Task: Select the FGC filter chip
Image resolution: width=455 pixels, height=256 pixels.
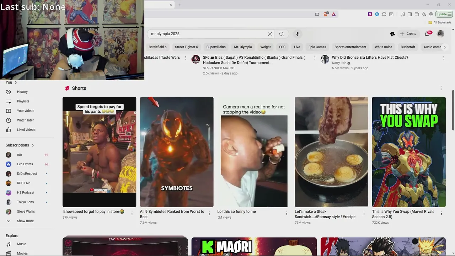Action: tap(282, 47)
